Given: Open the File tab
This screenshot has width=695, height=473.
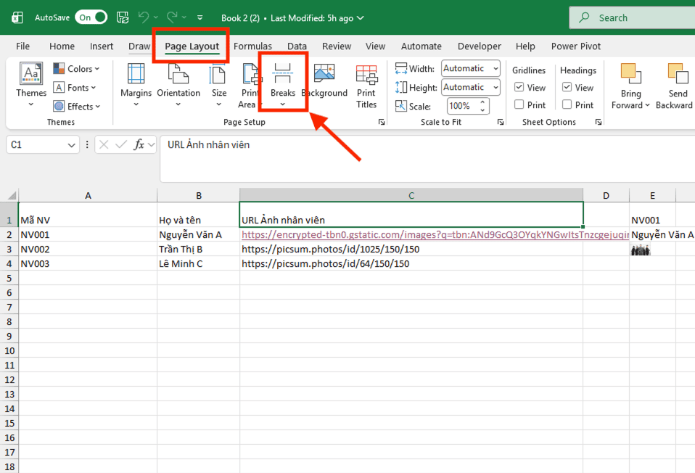Looking at the screenshot, I should coord(22,46).
